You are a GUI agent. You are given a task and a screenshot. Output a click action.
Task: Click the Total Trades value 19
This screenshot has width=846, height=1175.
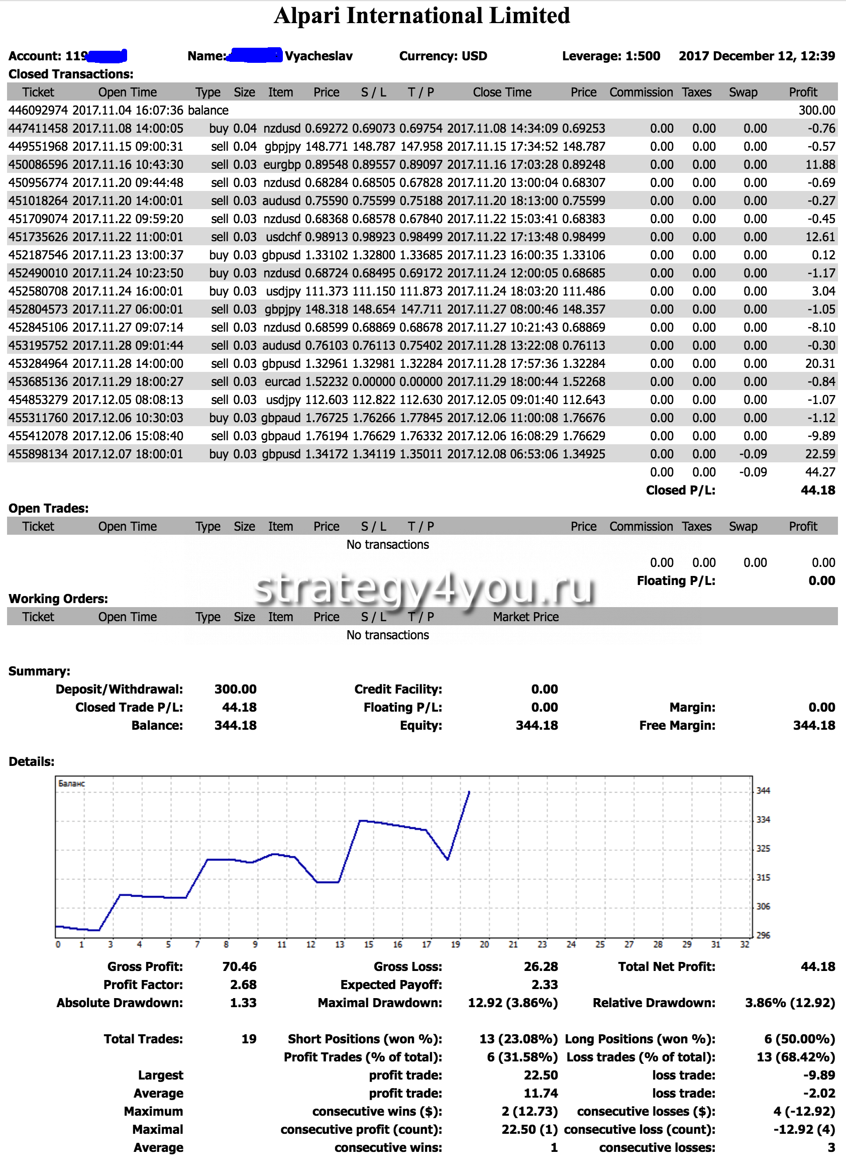click(x=249, y=1039)
